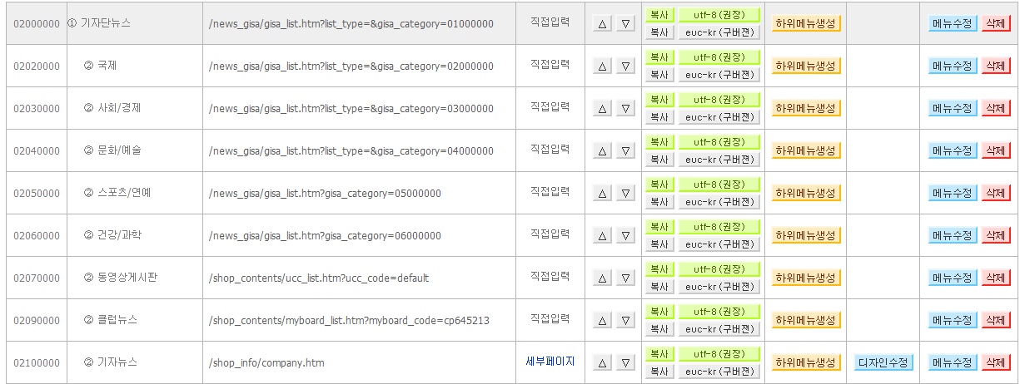Viewport: 1020px width, 384px height.
Task: Move the 기자단뉴스 row up with △
Action: [x=602, y=23]
